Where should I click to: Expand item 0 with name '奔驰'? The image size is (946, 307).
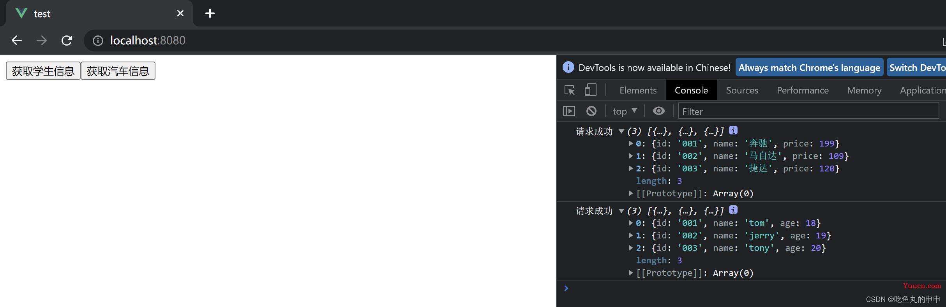point(631,143)
